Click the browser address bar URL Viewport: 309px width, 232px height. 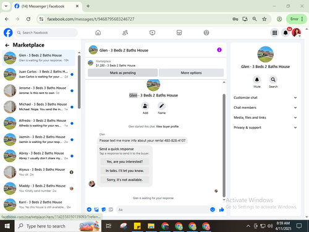(x=91, y=19)
